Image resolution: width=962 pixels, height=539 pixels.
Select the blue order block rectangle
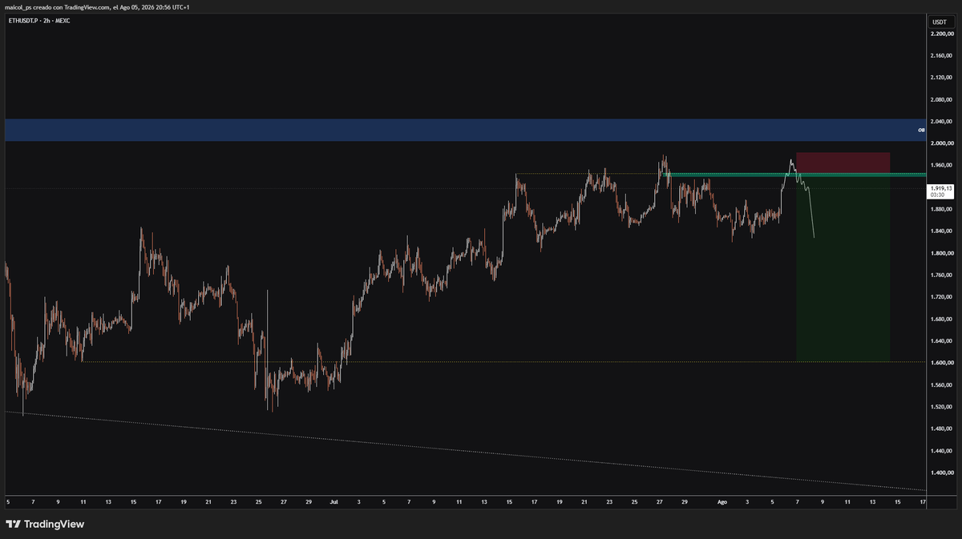click(x=465, y=130)
